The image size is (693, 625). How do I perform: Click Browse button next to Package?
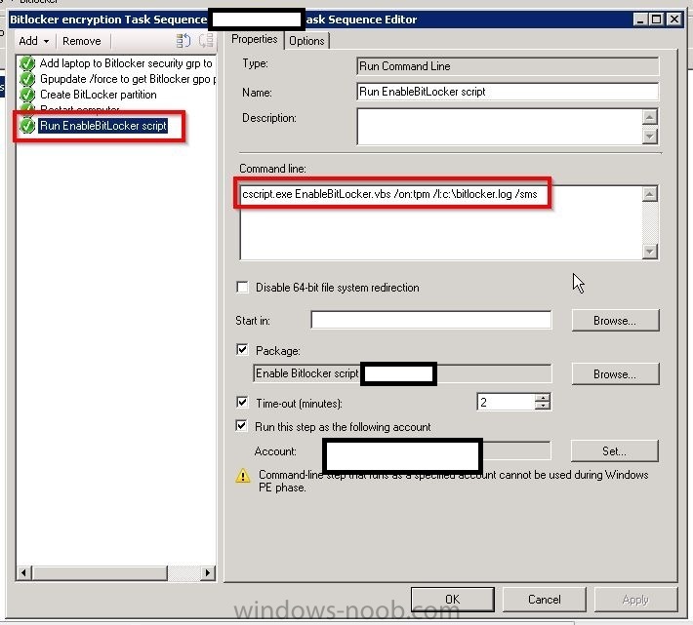[x=615, y=374]
